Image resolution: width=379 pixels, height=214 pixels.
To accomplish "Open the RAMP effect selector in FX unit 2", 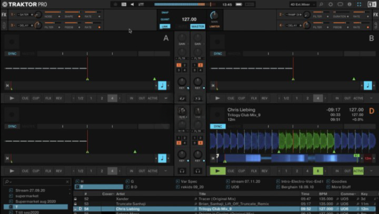I will coord(293,15).
